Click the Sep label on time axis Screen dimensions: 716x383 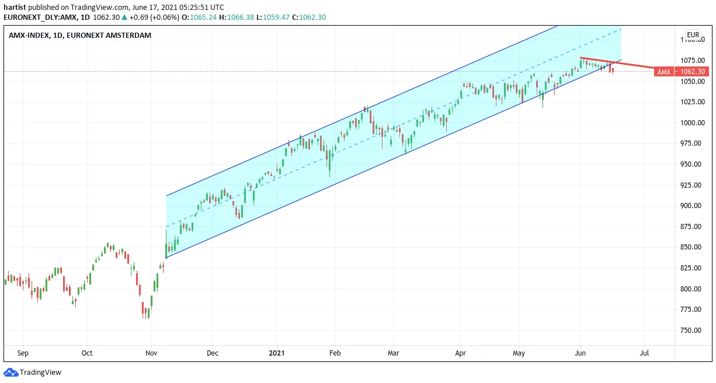click(23, 353)
